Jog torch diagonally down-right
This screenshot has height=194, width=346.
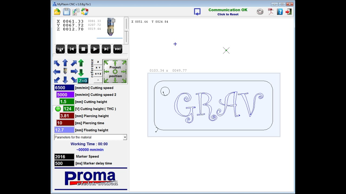74,80
